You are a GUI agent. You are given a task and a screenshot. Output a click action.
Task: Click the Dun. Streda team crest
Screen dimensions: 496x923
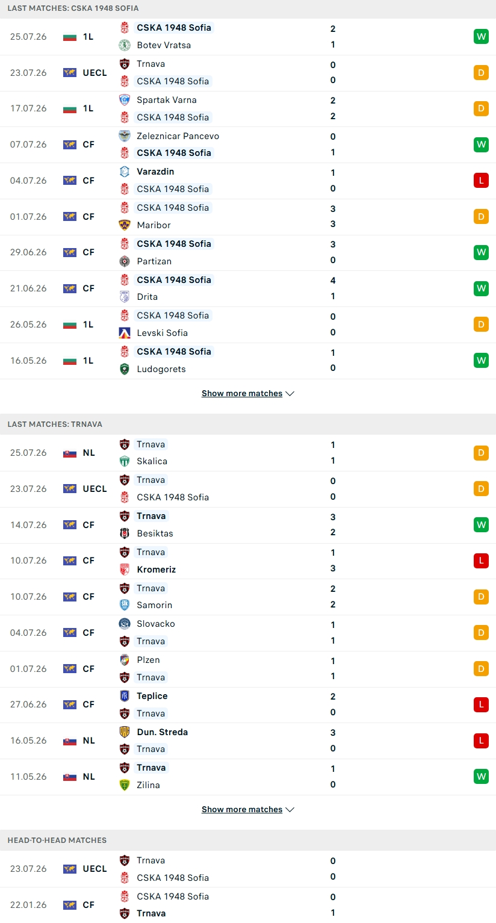click(x=125, y=732)
